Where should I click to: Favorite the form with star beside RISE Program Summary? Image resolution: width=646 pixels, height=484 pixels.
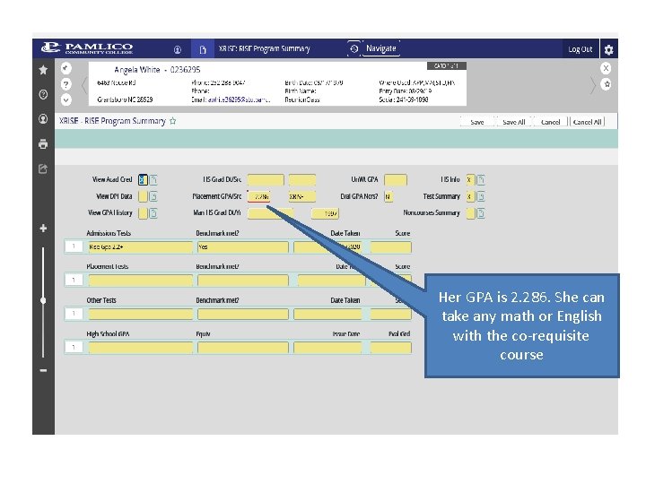tap(173, 121)
